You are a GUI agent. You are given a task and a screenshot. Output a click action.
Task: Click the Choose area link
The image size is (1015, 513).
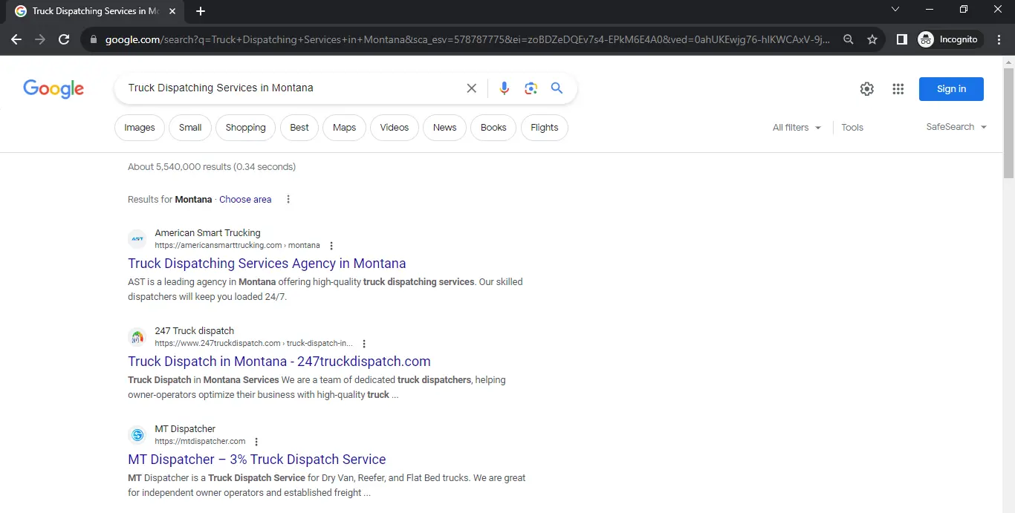tap(245, 200)
